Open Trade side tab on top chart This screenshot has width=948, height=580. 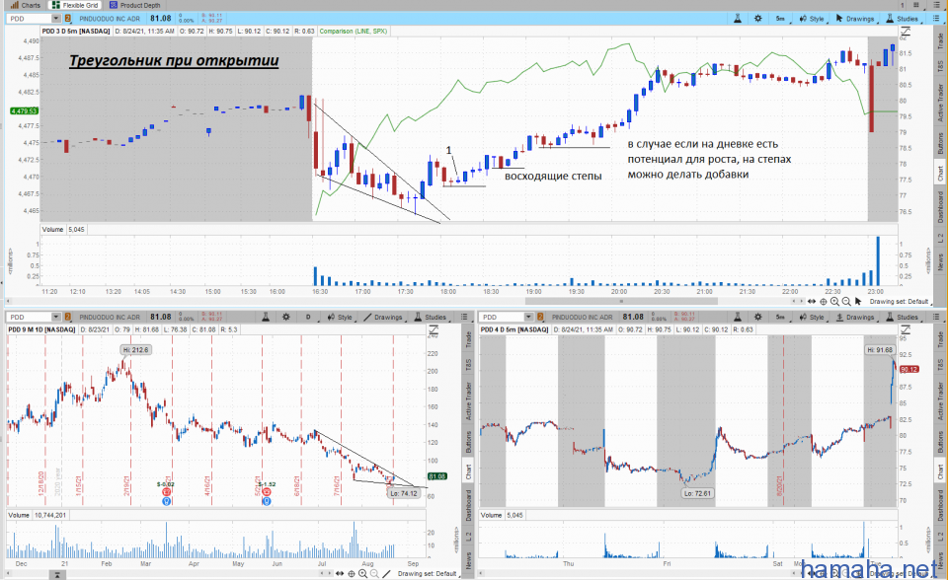(x=939, y=41)
